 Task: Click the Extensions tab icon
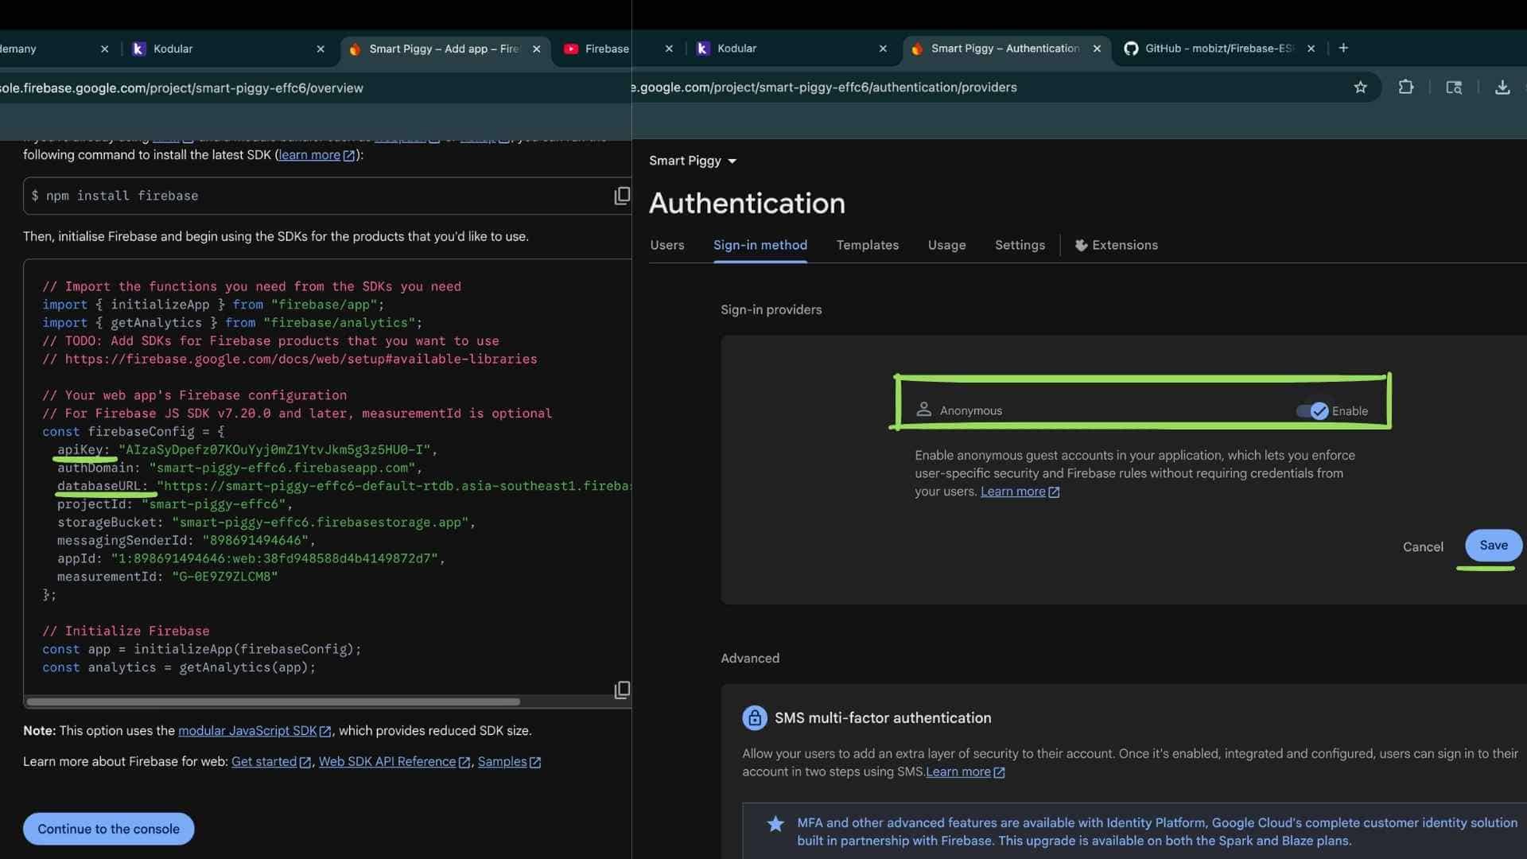pyautogui.click(x=1082, y=246)
